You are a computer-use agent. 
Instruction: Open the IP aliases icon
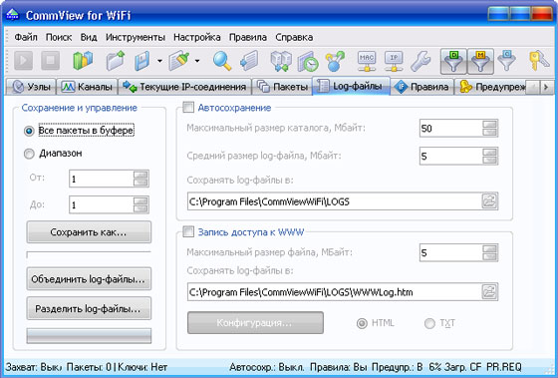pyautogui.click(x=394, y=60)
